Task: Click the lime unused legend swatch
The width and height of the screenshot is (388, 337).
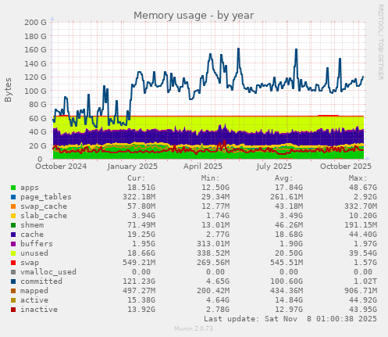Action: [x=13, y=253]
